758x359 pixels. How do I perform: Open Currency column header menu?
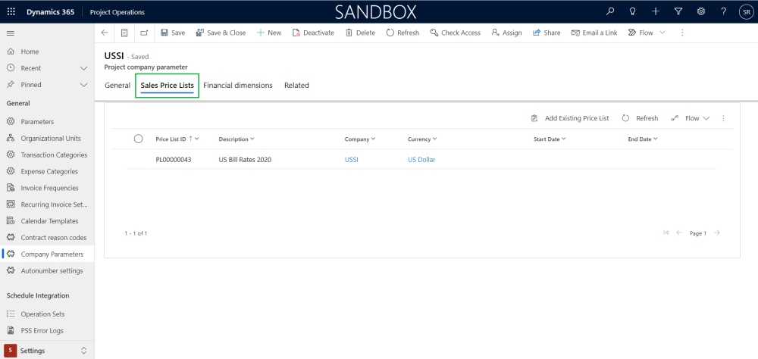[422, 139]
